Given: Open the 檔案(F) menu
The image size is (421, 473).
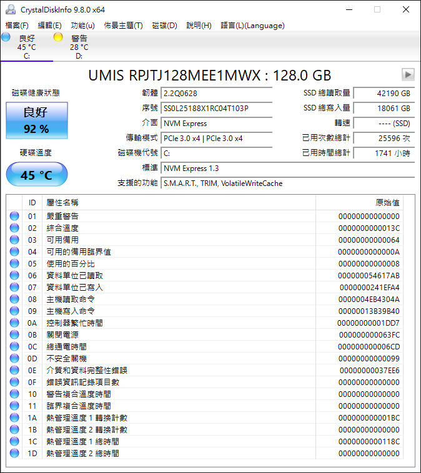Looking at the screenshot, I should pyautogui.click(x=17, y=26).
